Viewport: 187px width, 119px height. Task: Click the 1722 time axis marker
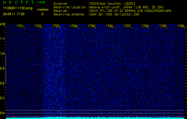38,26
